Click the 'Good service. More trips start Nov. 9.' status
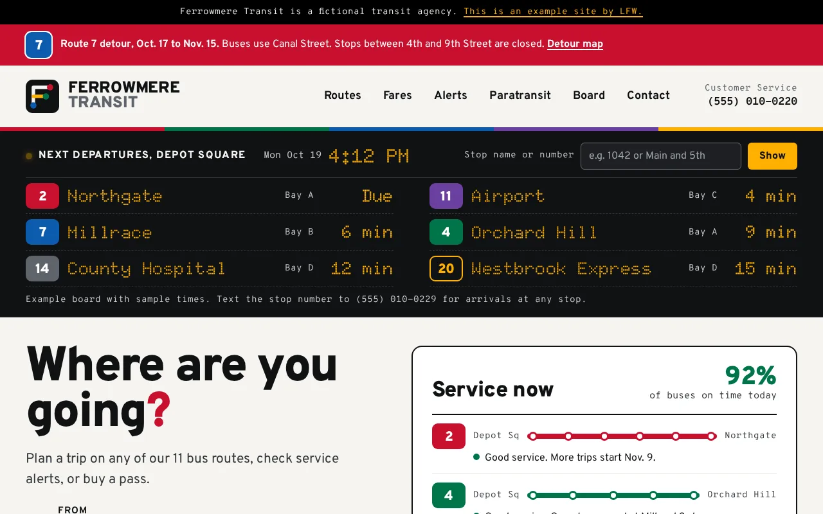The image size is (823, 514). pos(570,457)
